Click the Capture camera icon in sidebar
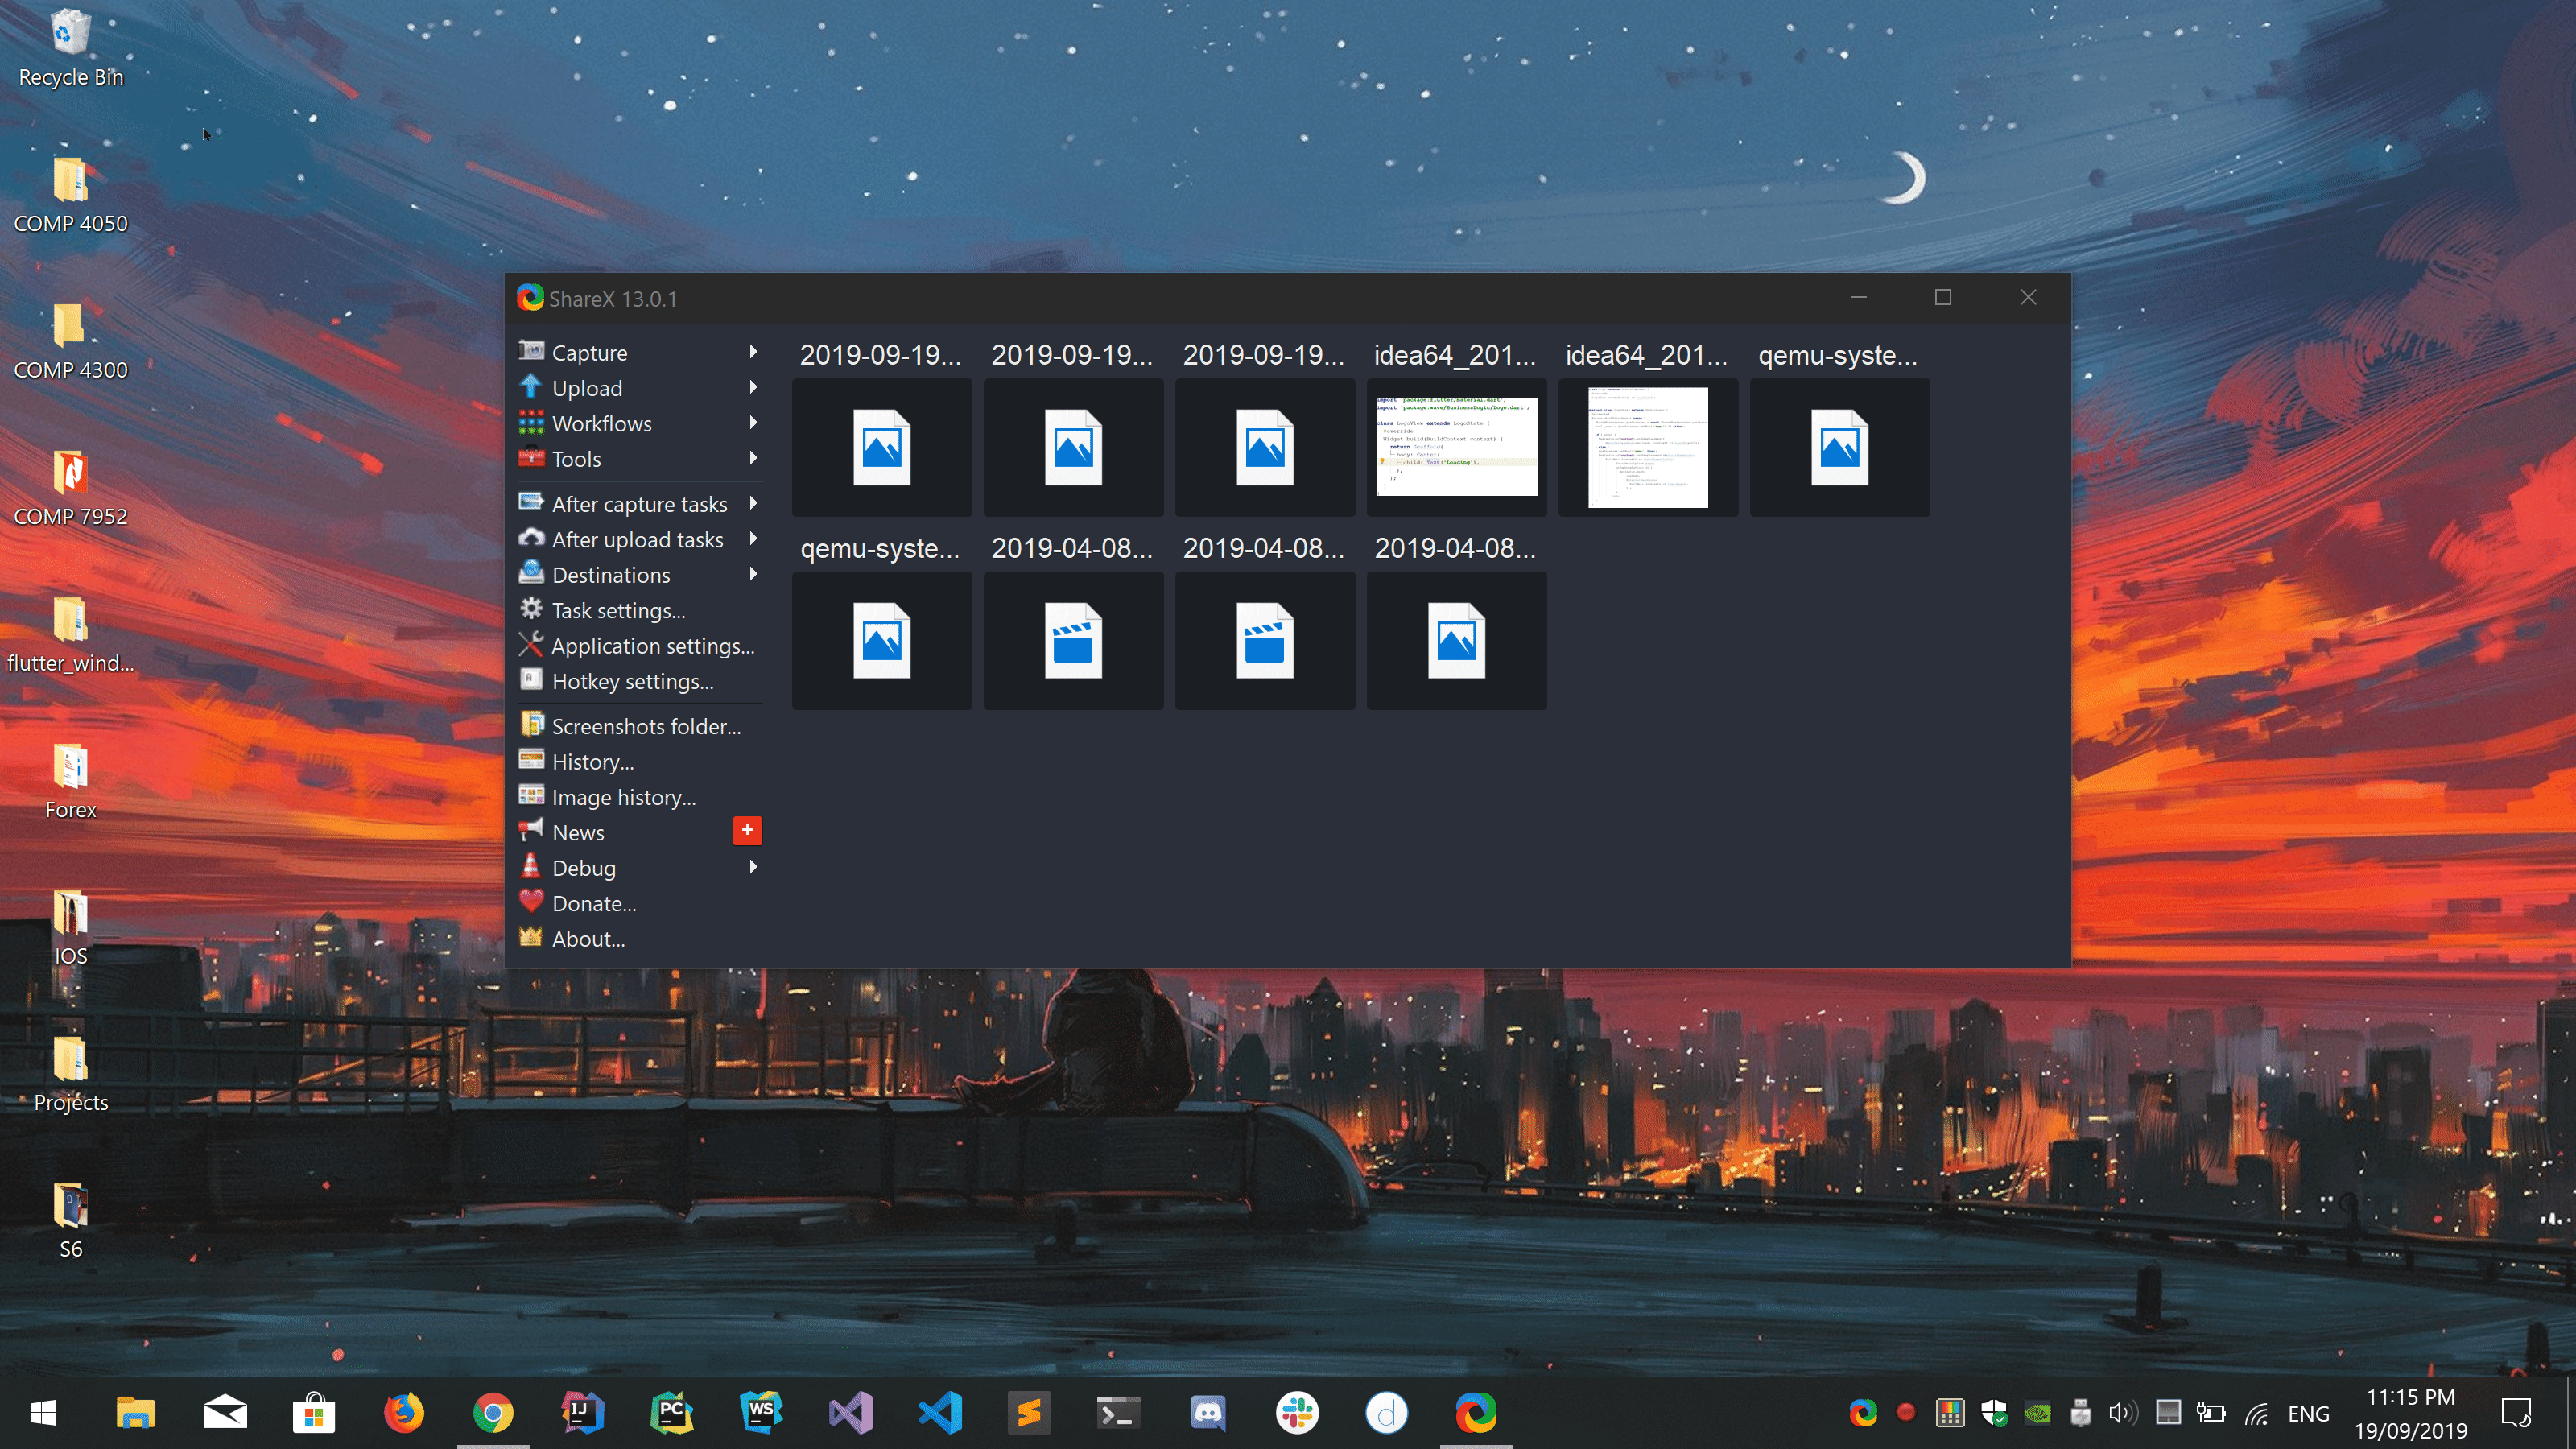The width and height of the screenshot is (2576, 1449). click(531, 352)
